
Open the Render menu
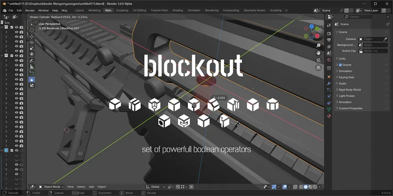(30, 11)
